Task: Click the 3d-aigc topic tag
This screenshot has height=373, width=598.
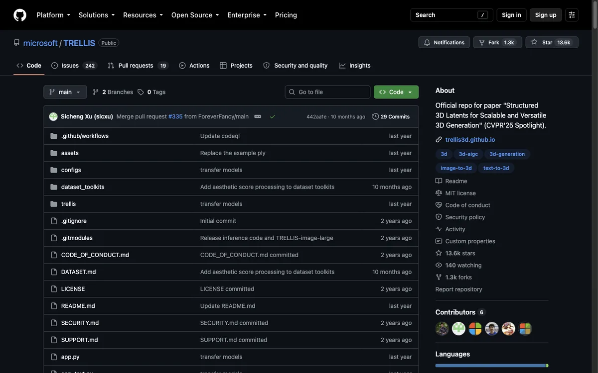Action: 468,154
